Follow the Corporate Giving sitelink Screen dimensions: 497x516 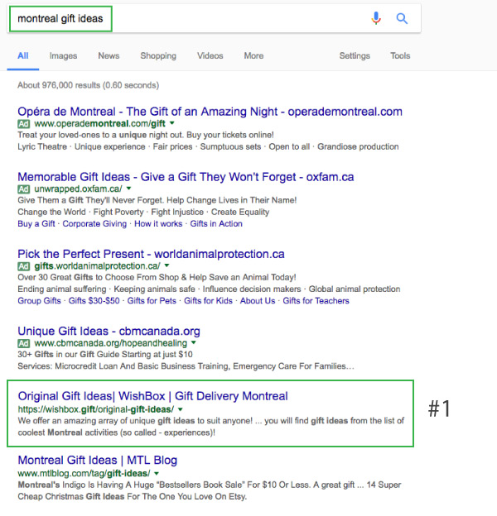94,224
